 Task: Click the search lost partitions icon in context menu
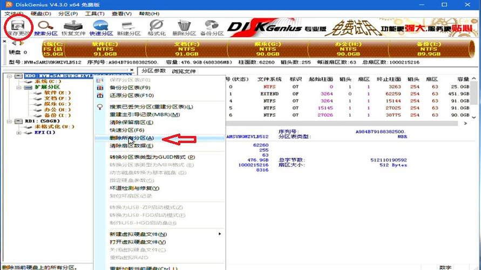100,107
